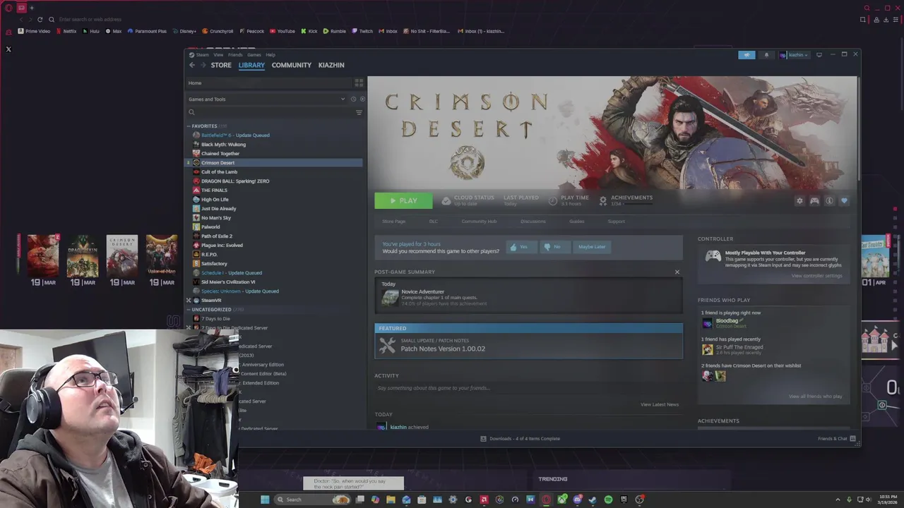Open kiazhin account dropdown
This screenshot has width=904, height=508.
[795, 54]
